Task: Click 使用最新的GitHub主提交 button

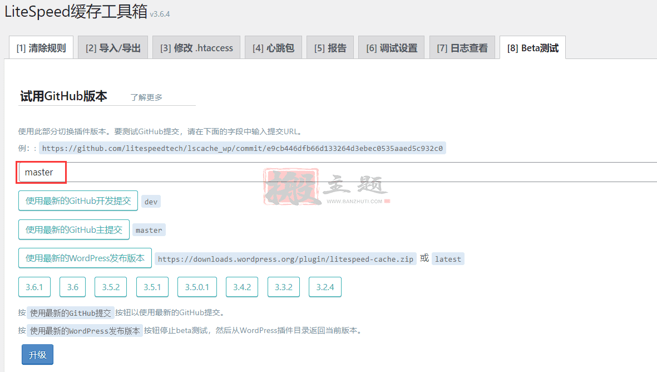Action: (x=74, y=229)
